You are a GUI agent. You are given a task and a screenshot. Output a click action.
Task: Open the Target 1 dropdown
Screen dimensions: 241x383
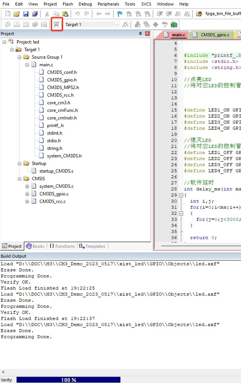117,24
